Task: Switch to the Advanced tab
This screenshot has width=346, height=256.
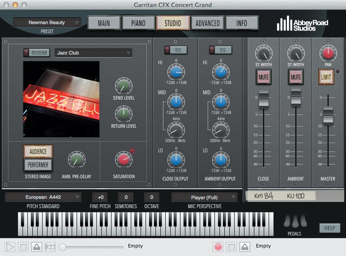Action: click(207, 23)
